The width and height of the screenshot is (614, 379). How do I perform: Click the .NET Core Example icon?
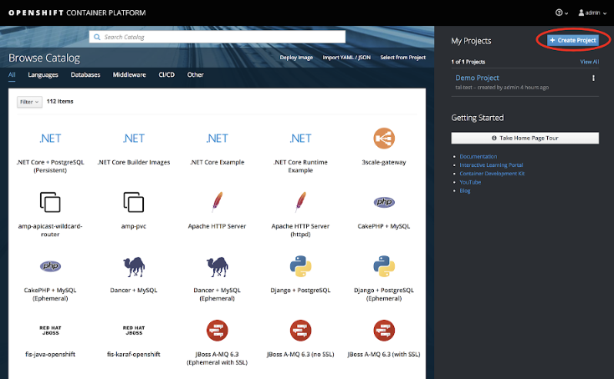tap(217, 139)
